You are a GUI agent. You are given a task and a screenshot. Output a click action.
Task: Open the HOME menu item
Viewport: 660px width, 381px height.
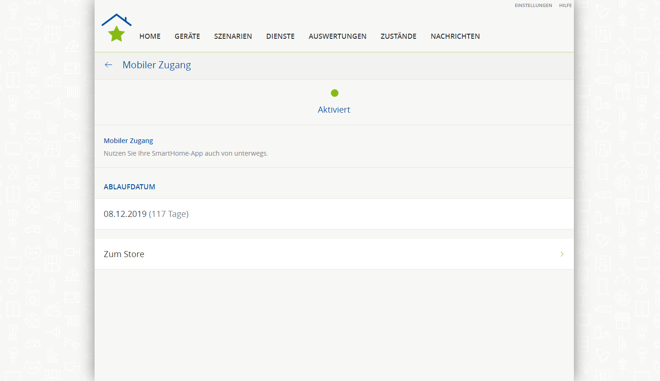[x=150, y=36]
